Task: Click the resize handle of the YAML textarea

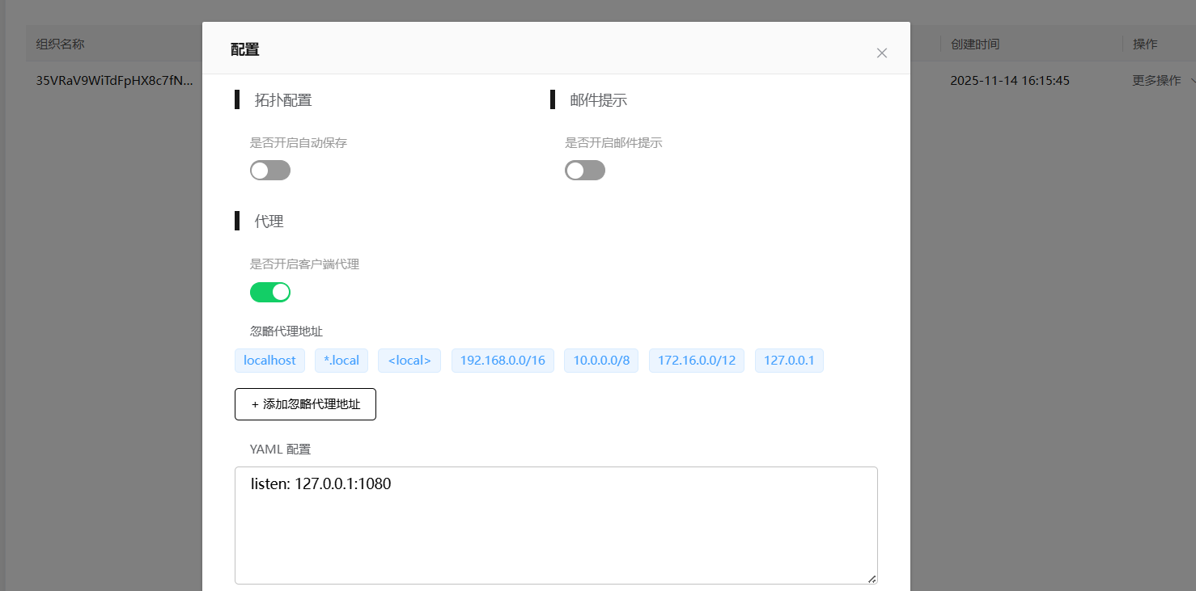Action: [x=872, y=579]
